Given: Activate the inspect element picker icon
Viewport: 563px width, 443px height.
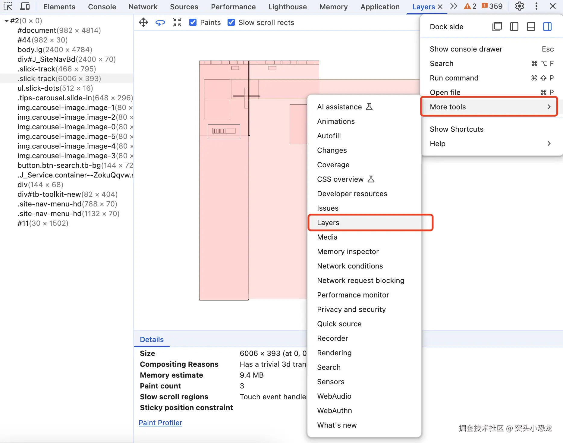Looking at the screenshot, I should pyautogui.click(x=8, y=6).
